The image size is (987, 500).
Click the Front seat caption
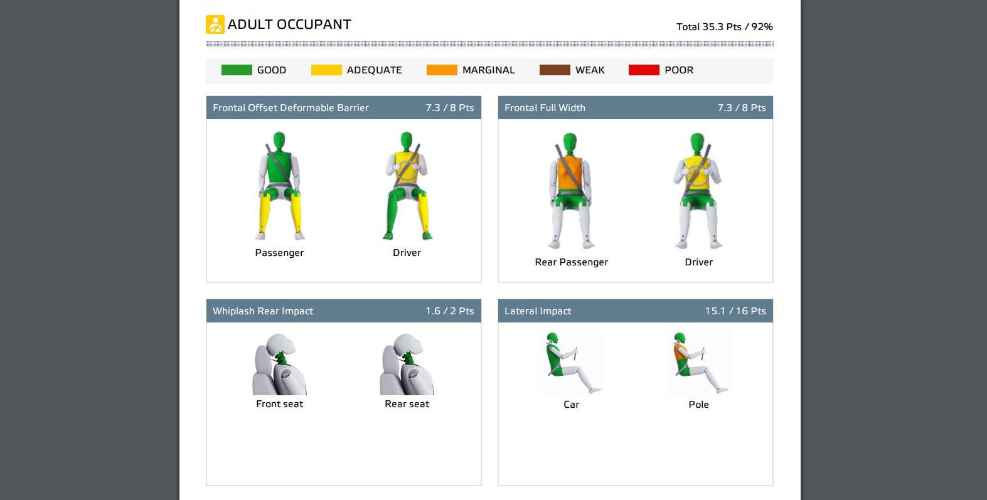(x=279, y=404)
